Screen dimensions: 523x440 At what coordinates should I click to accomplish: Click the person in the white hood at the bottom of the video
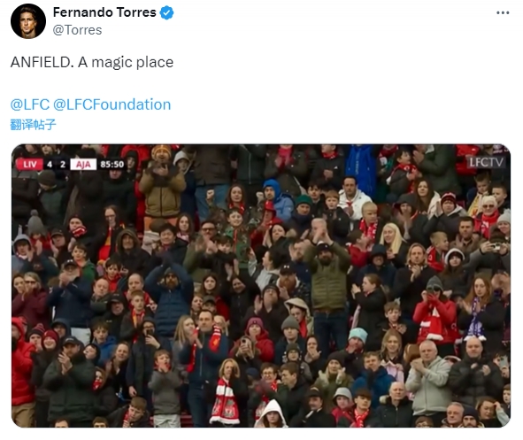(x=272, y=413)
